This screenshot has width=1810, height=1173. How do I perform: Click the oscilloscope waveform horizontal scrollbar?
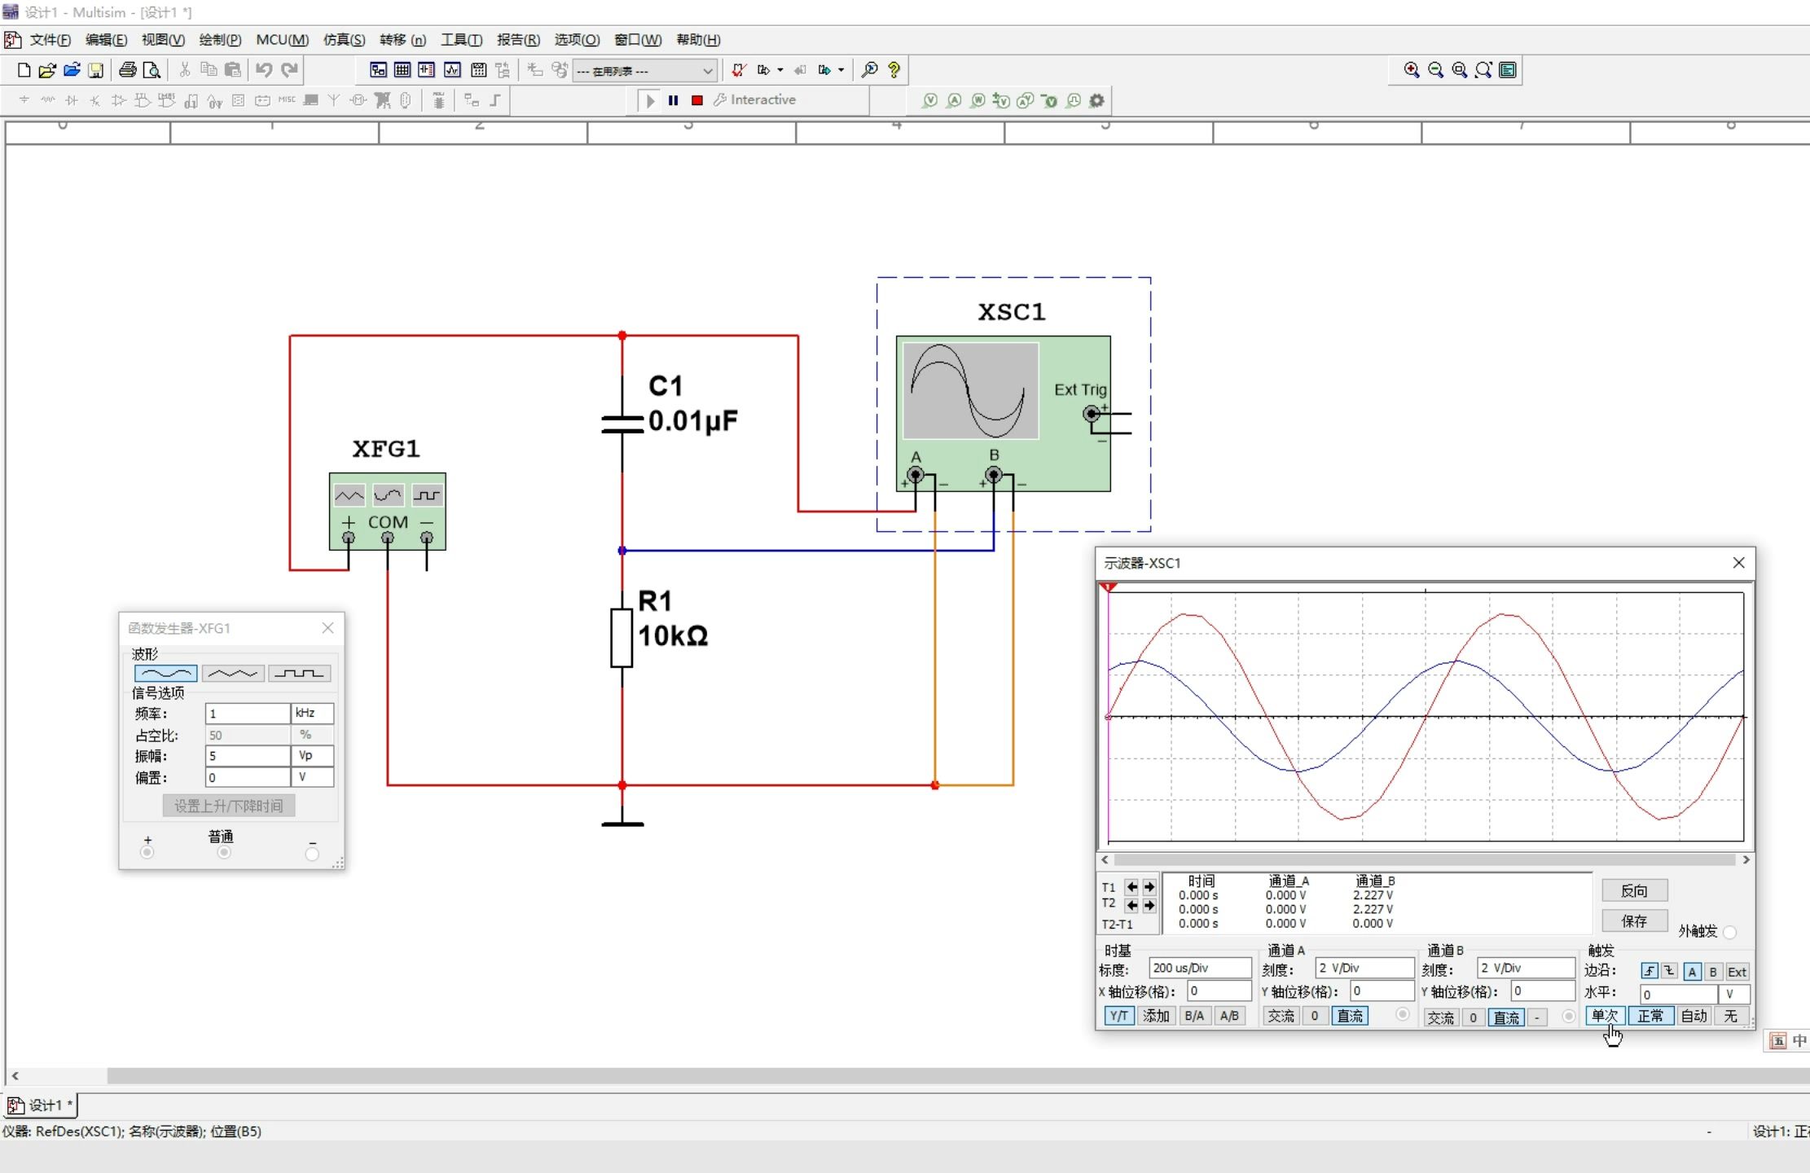(x=1424, y=859)
